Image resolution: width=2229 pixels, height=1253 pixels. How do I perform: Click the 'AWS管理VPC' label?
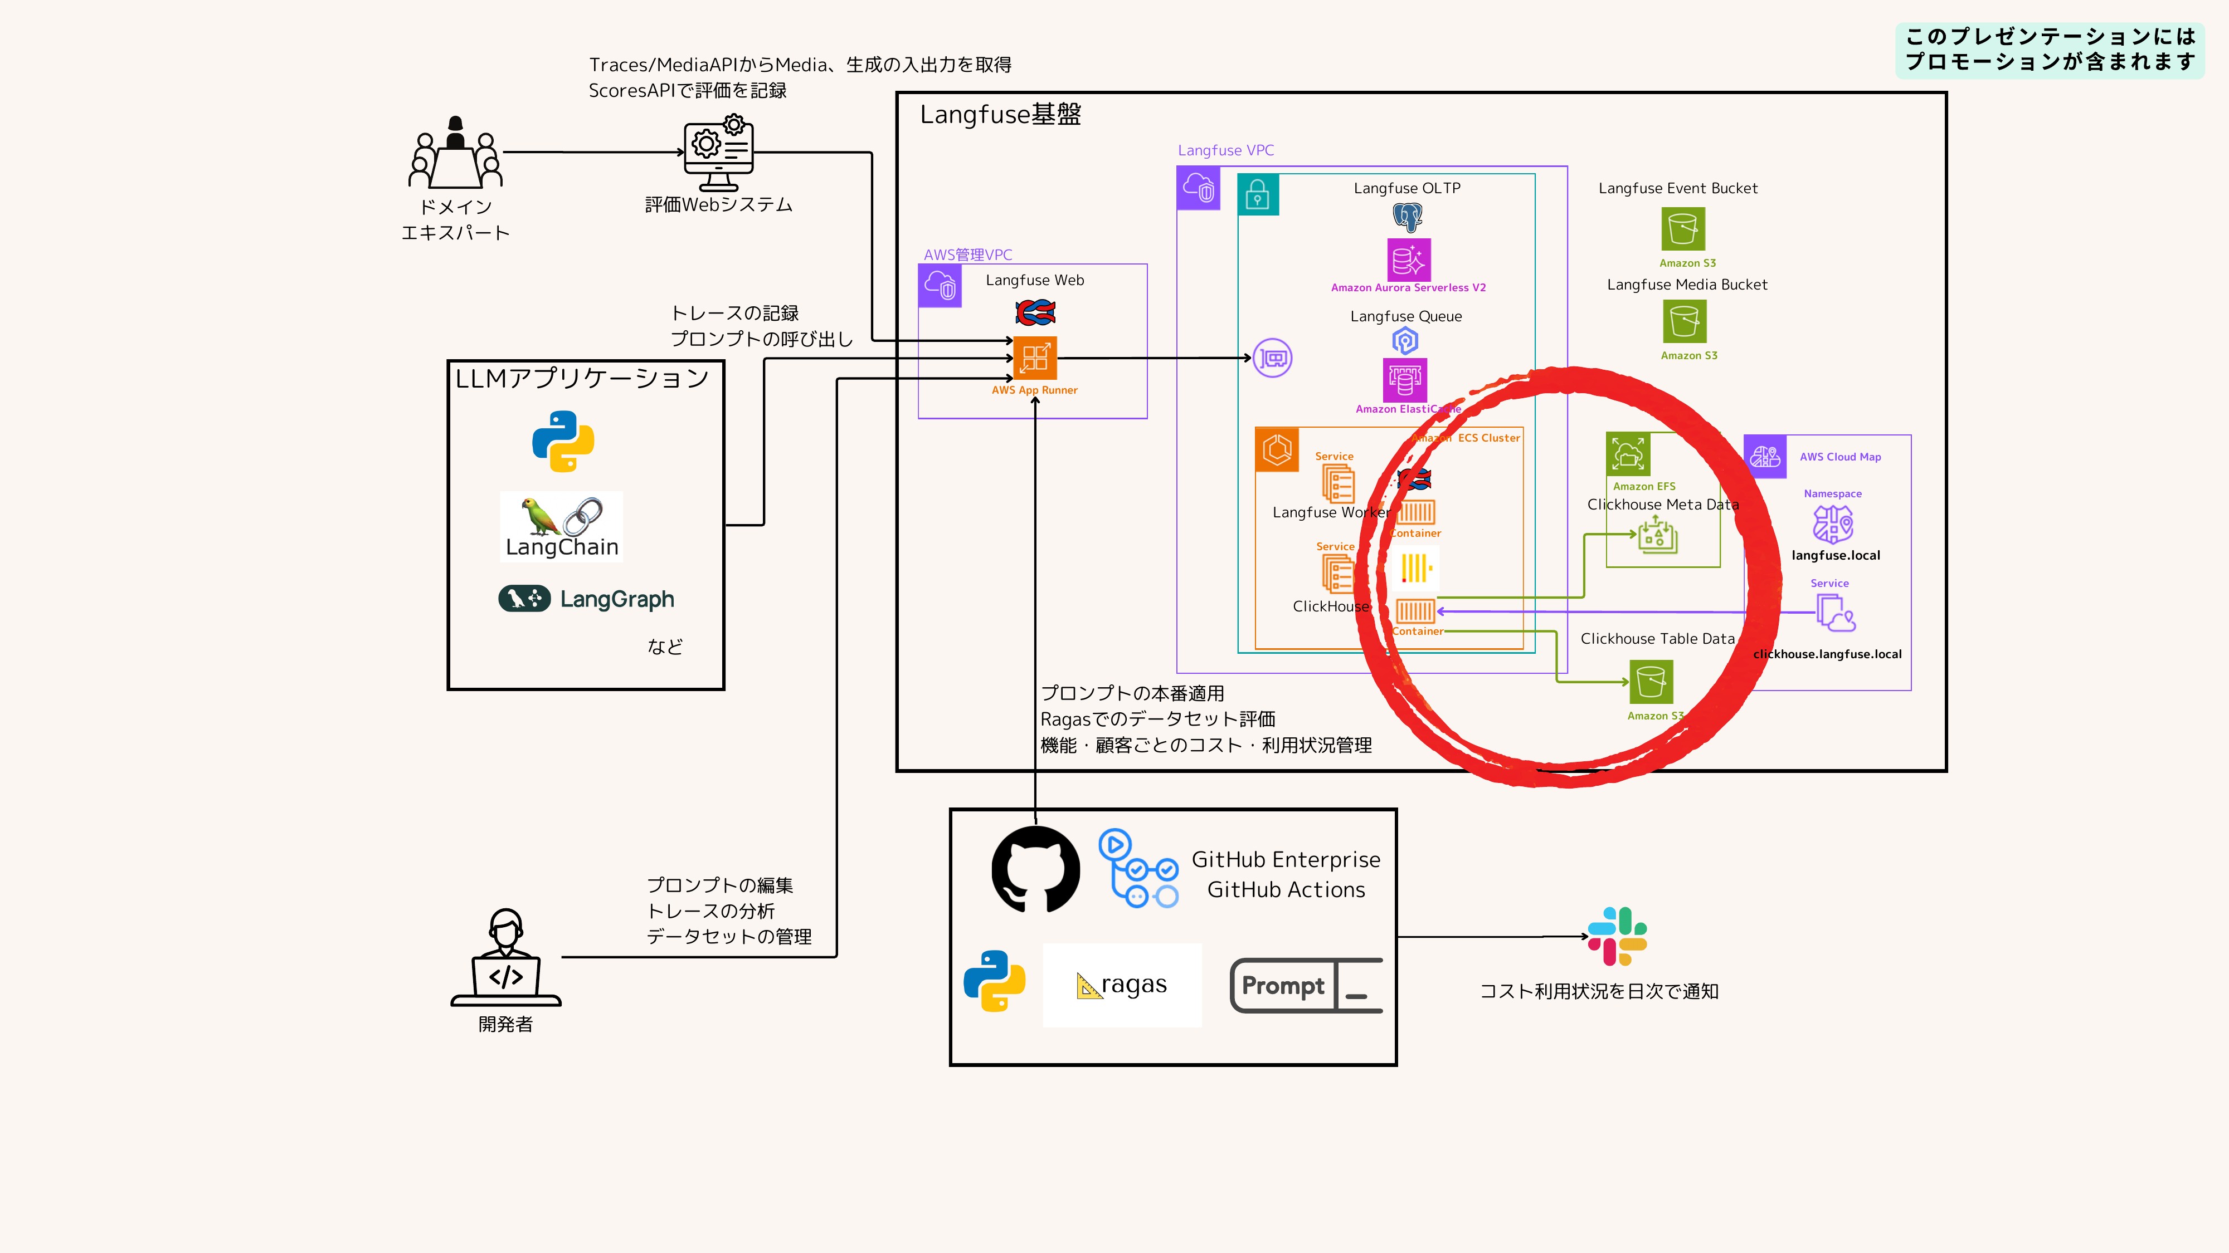967,254
